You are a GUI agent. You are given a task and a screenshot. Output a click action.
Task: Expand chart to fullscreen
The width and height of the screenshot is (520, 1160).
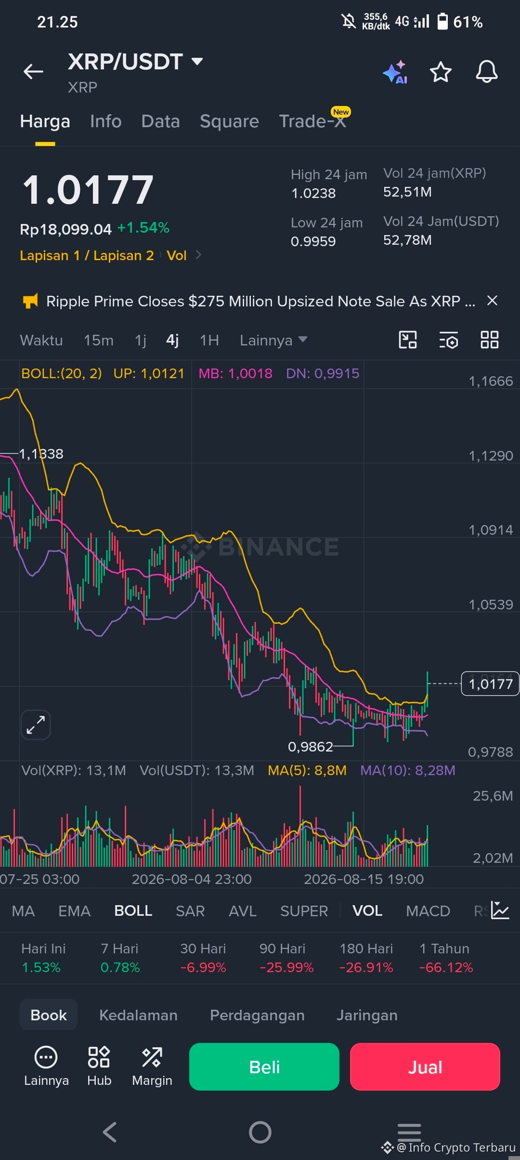36,725
